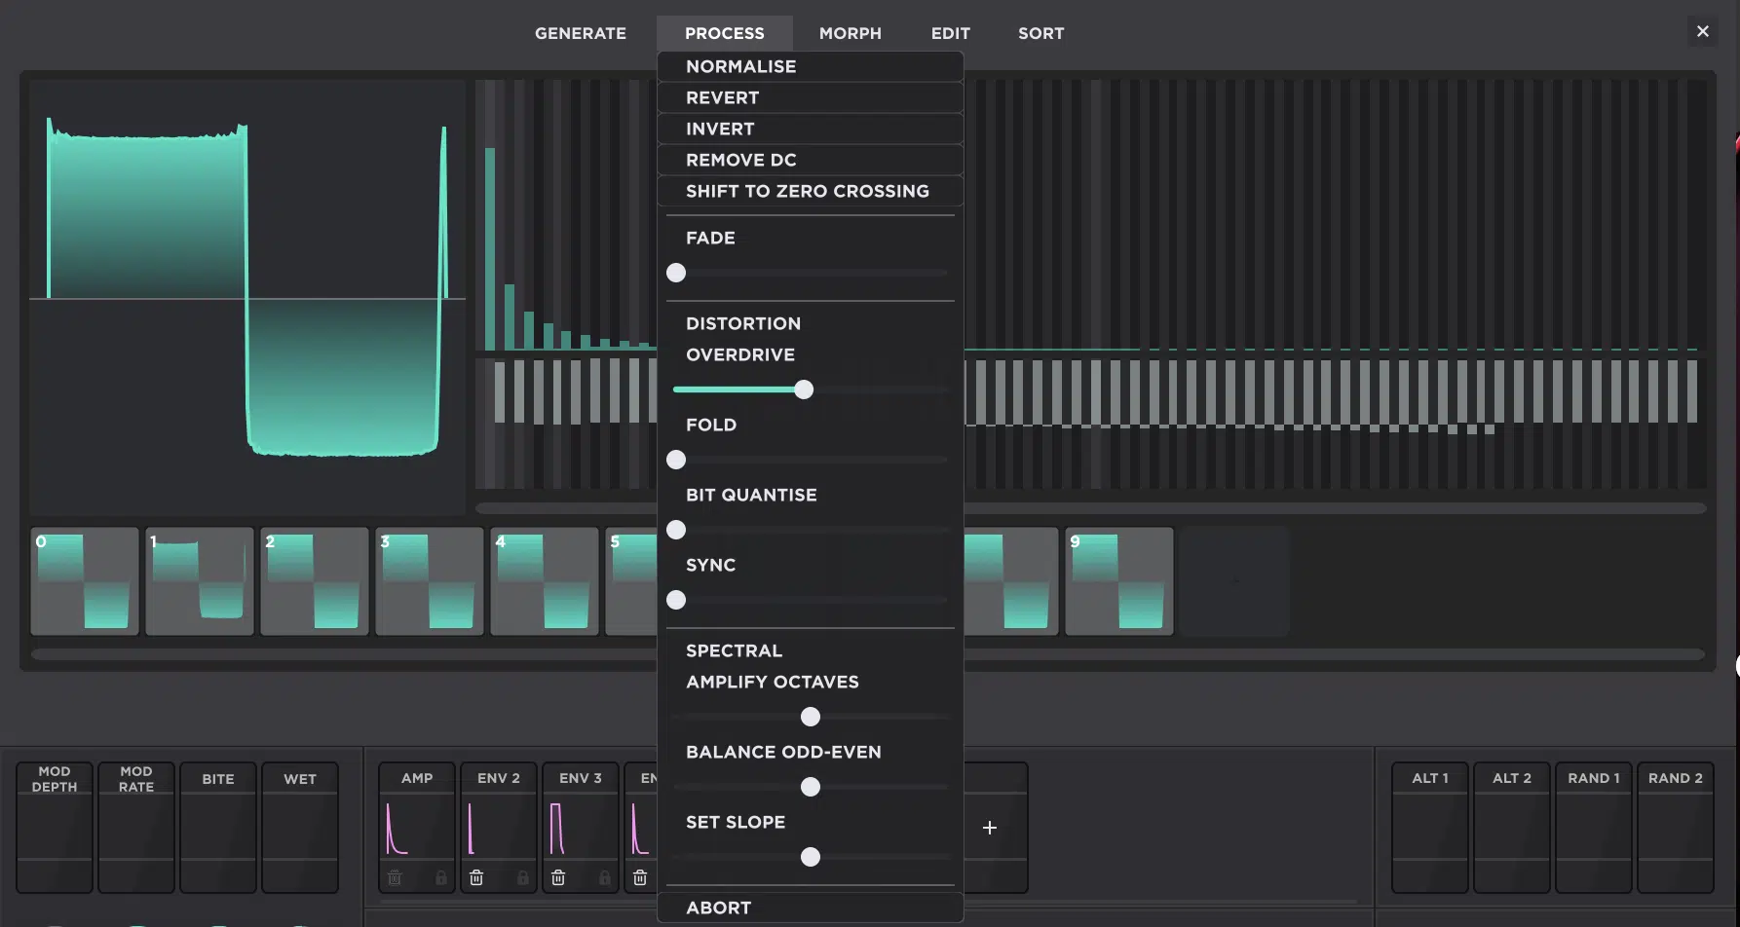1740x927 pixels.
Task: Delete the ENV 2 envelope using its trash icon
Action: (476, 877)
